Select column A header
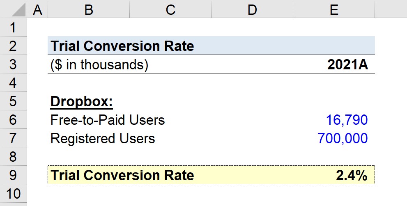The width and height of the screenshot is (407, 206). (37, 9)
